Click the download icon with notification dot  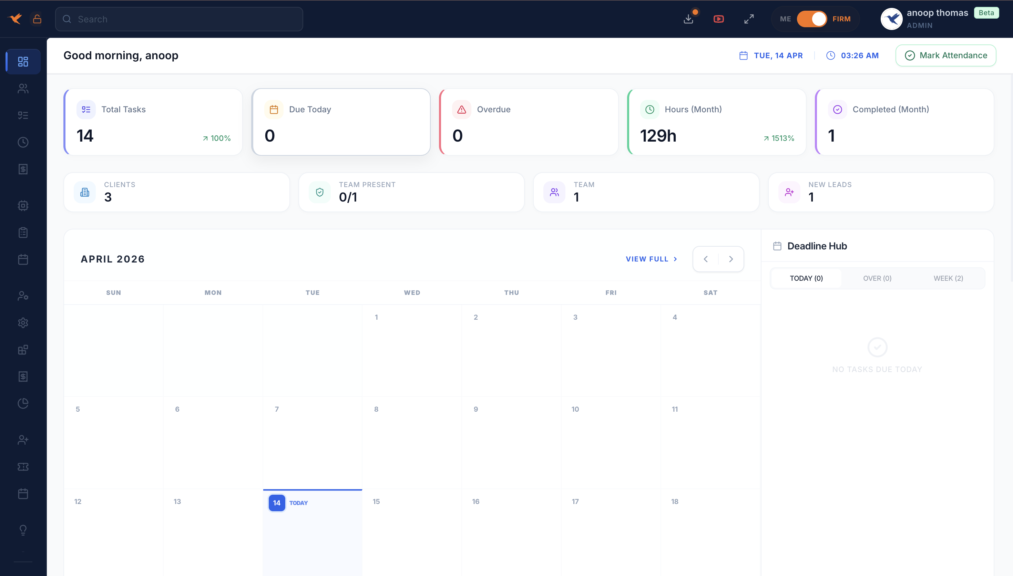(x=689, y=19)
